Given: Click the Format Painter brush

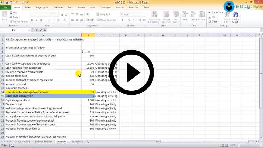Looking at the screenshot, I should click(x=11, y=21).
